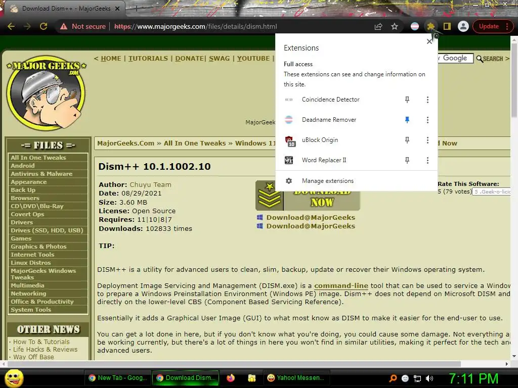Screen dimensions: 518x388
Task: Close the Extensions popup
Action: tap(429, 41)
